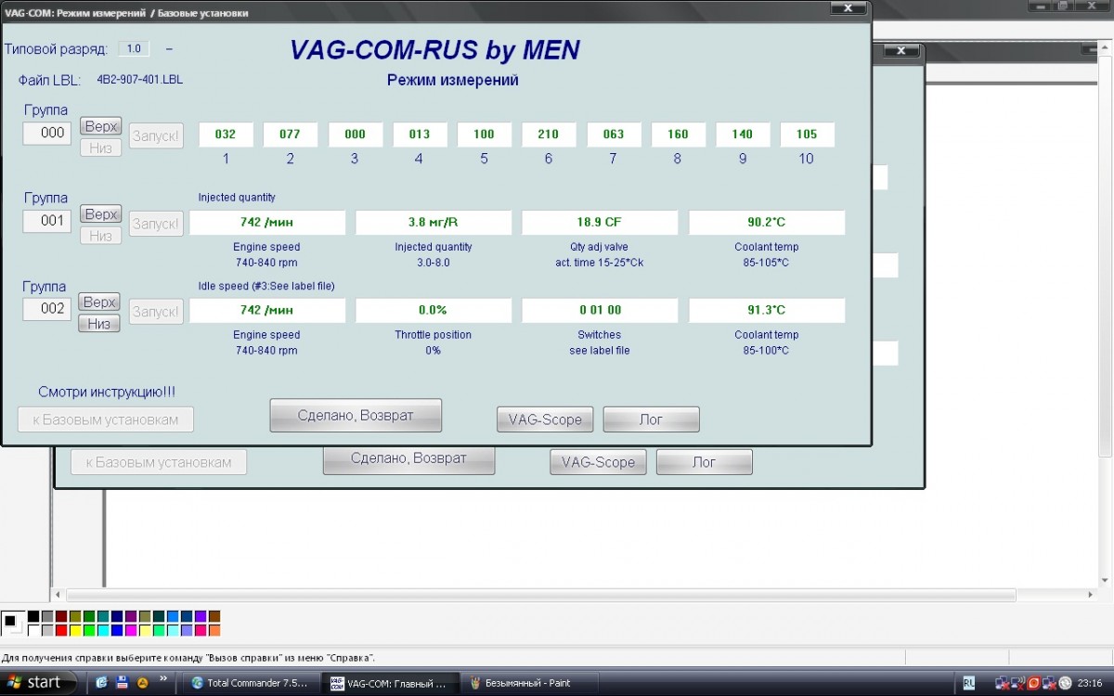Click 'Сделано, Возврат' in the rear VAG-COM window
This screenshot has width=1114, height=696.
pos(408,459)
